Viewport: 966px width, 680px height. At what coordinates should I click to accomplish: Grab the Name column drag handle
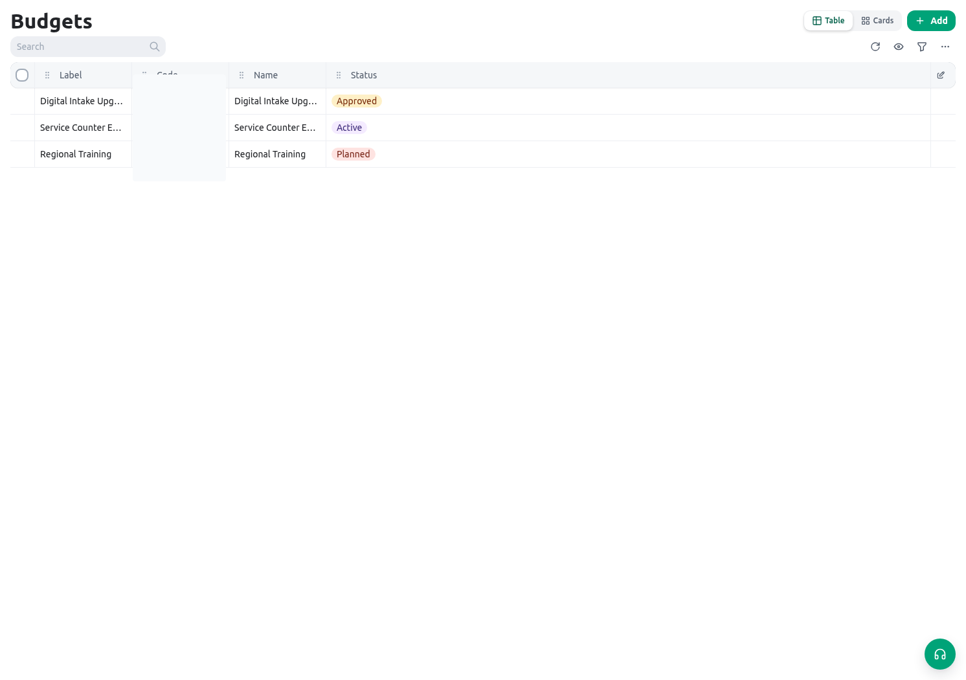[x=241, y=75]
